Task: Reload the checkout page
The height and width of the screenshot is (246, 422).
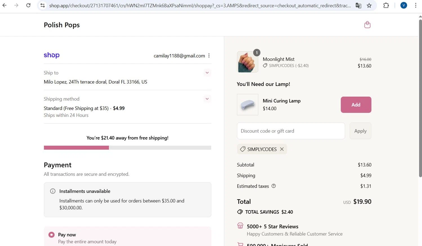Action: tap(28, 5)
